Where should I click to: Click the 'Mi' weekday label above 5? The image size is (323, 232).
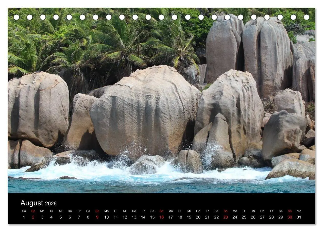coord(61,211)
